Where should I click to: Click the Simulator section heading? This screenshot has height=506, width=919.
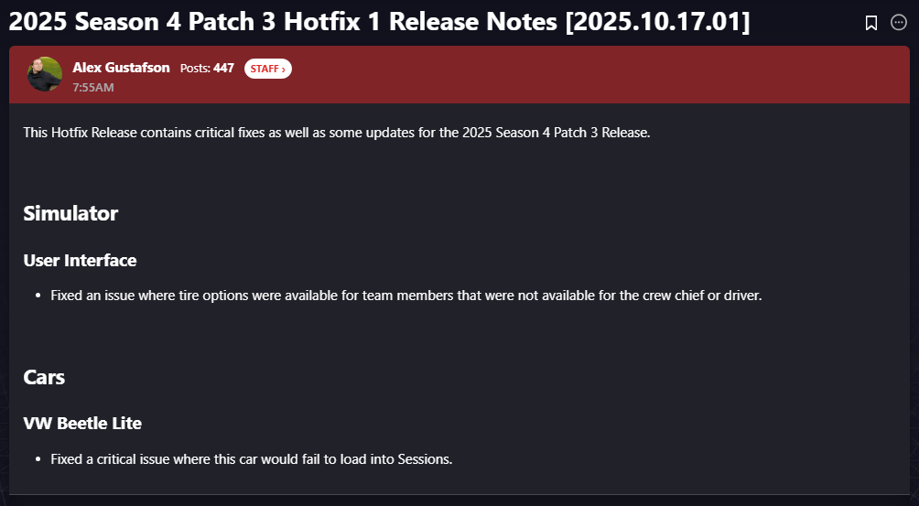70,213
